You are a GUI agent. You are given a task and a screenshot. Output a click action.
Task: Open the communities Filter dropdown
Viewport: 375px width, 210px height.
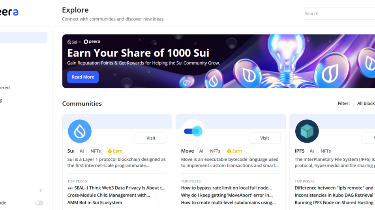pos(365,103)
